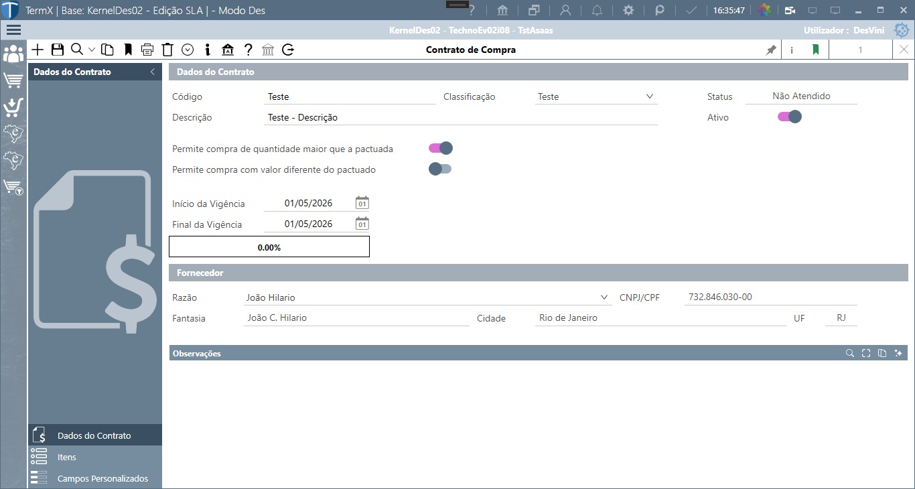Click the UF field showing RJ
Screen dimensions: 915x489
tap(841, 318)
